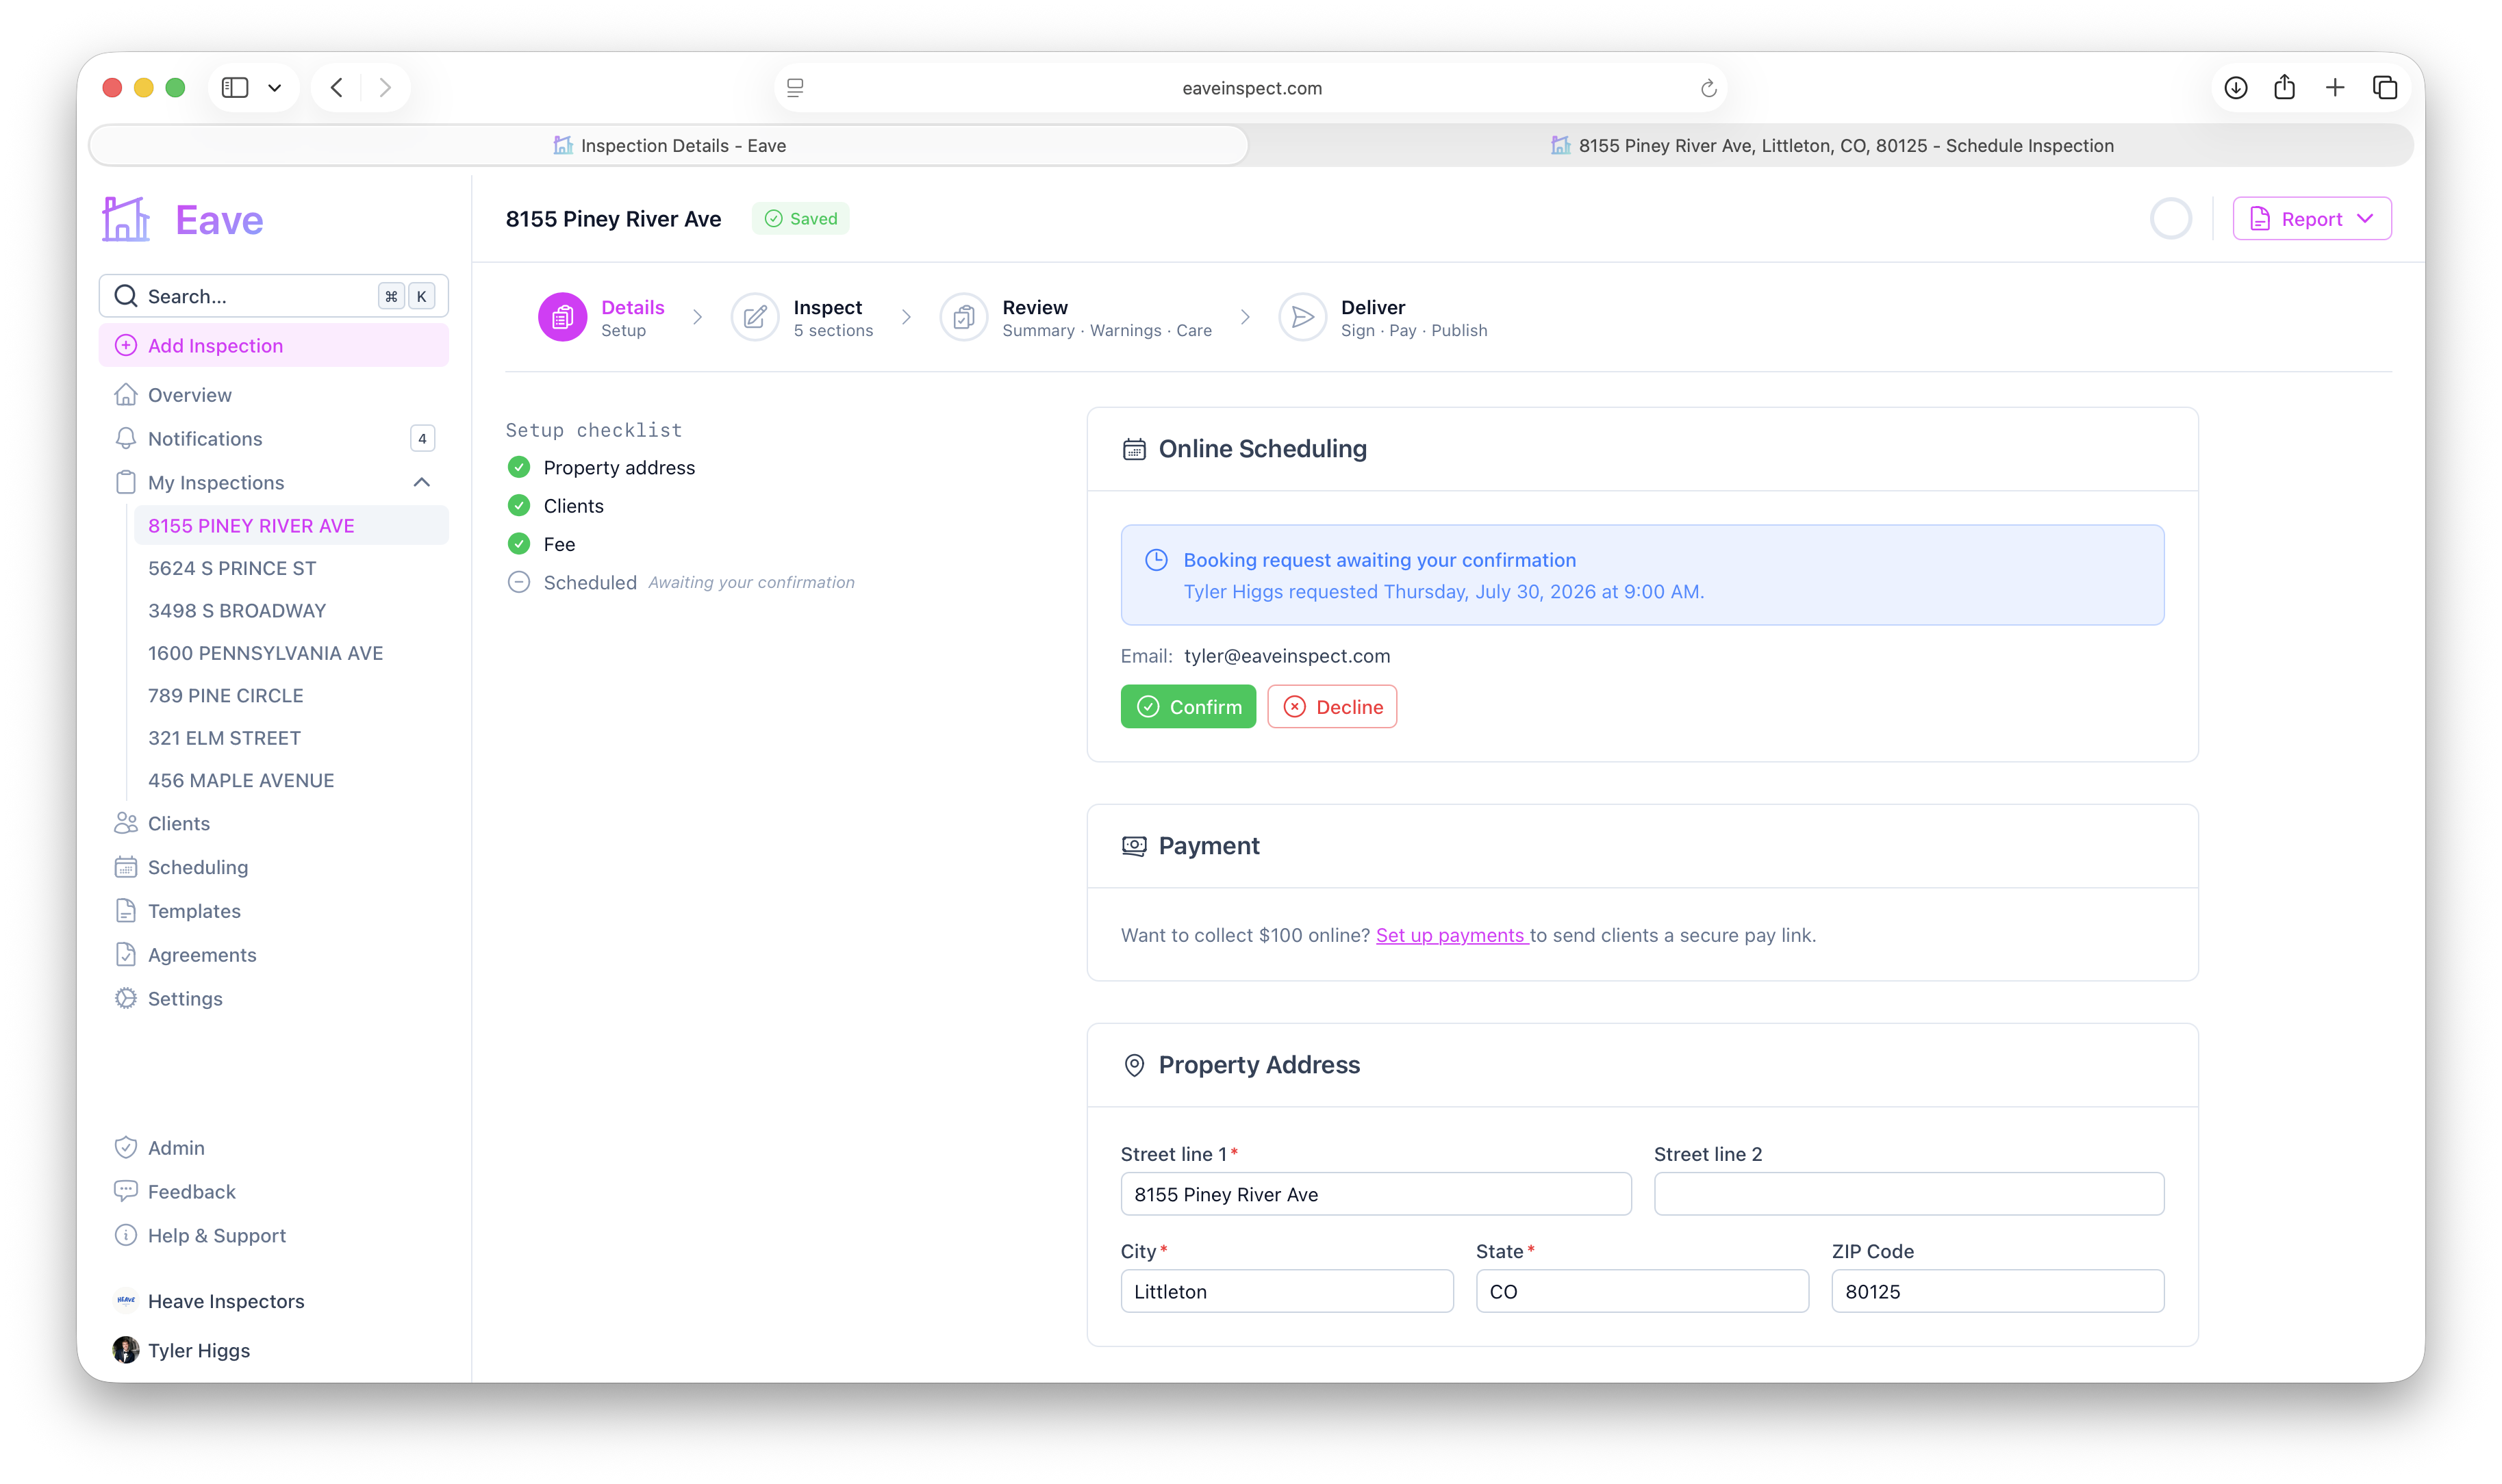Click the Clients people icon
This screenshot has width=2502, height=1484.
pyautogui.click(x=125, y=824)
